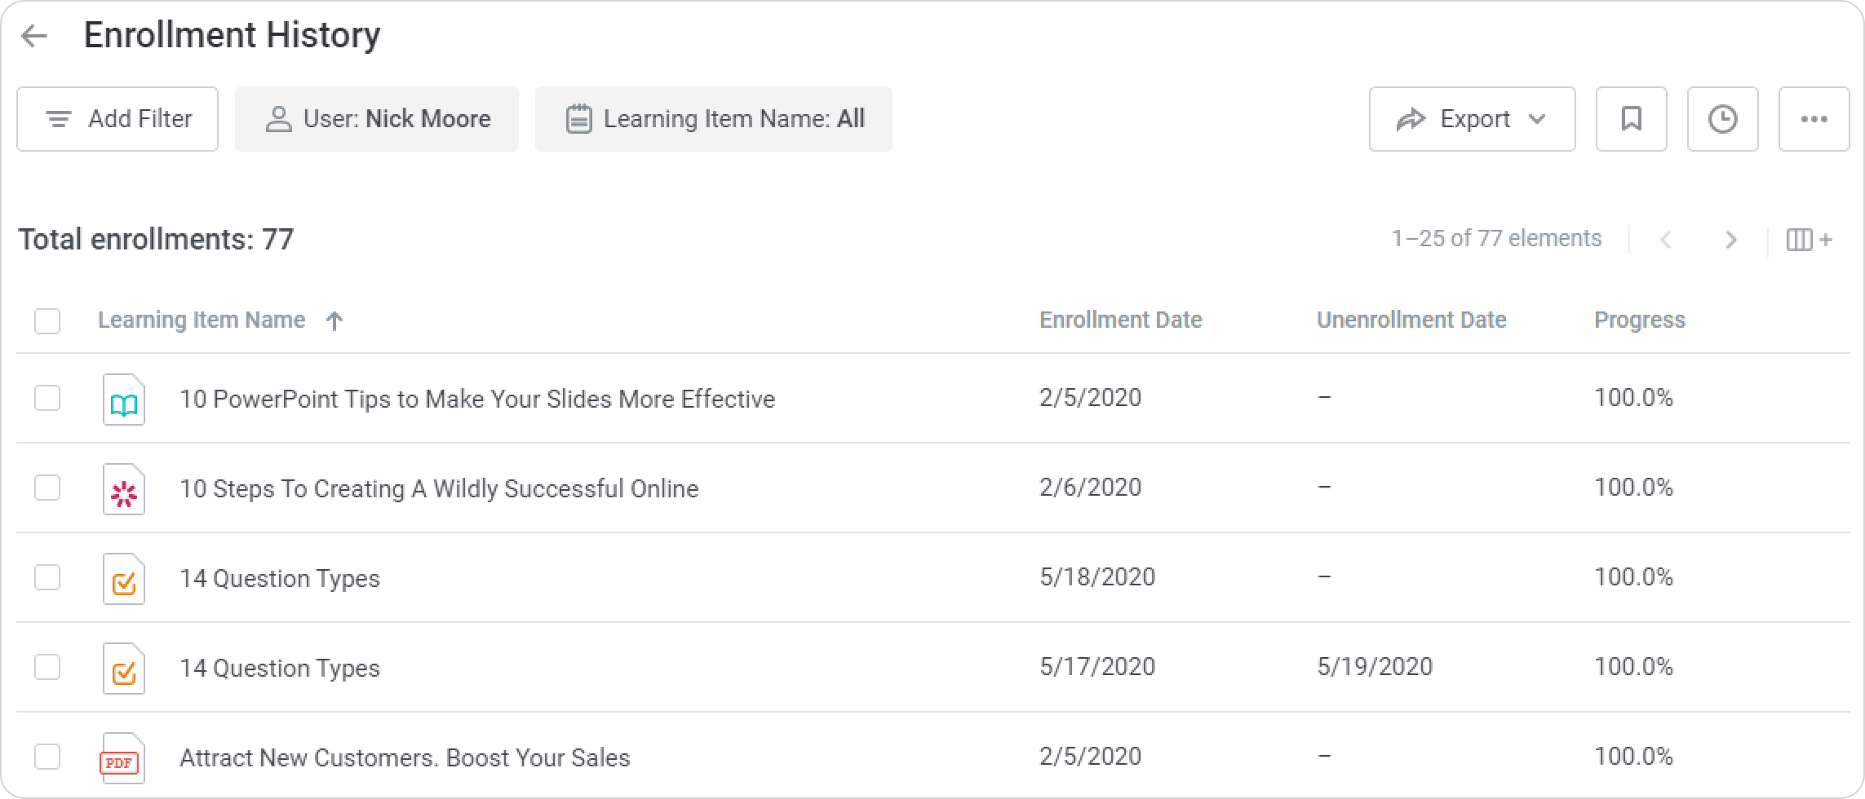This screenshot has height=799, width=1865.
Task: Select checkbox for 10 Steps To Creating row
Action: [47, 488]
